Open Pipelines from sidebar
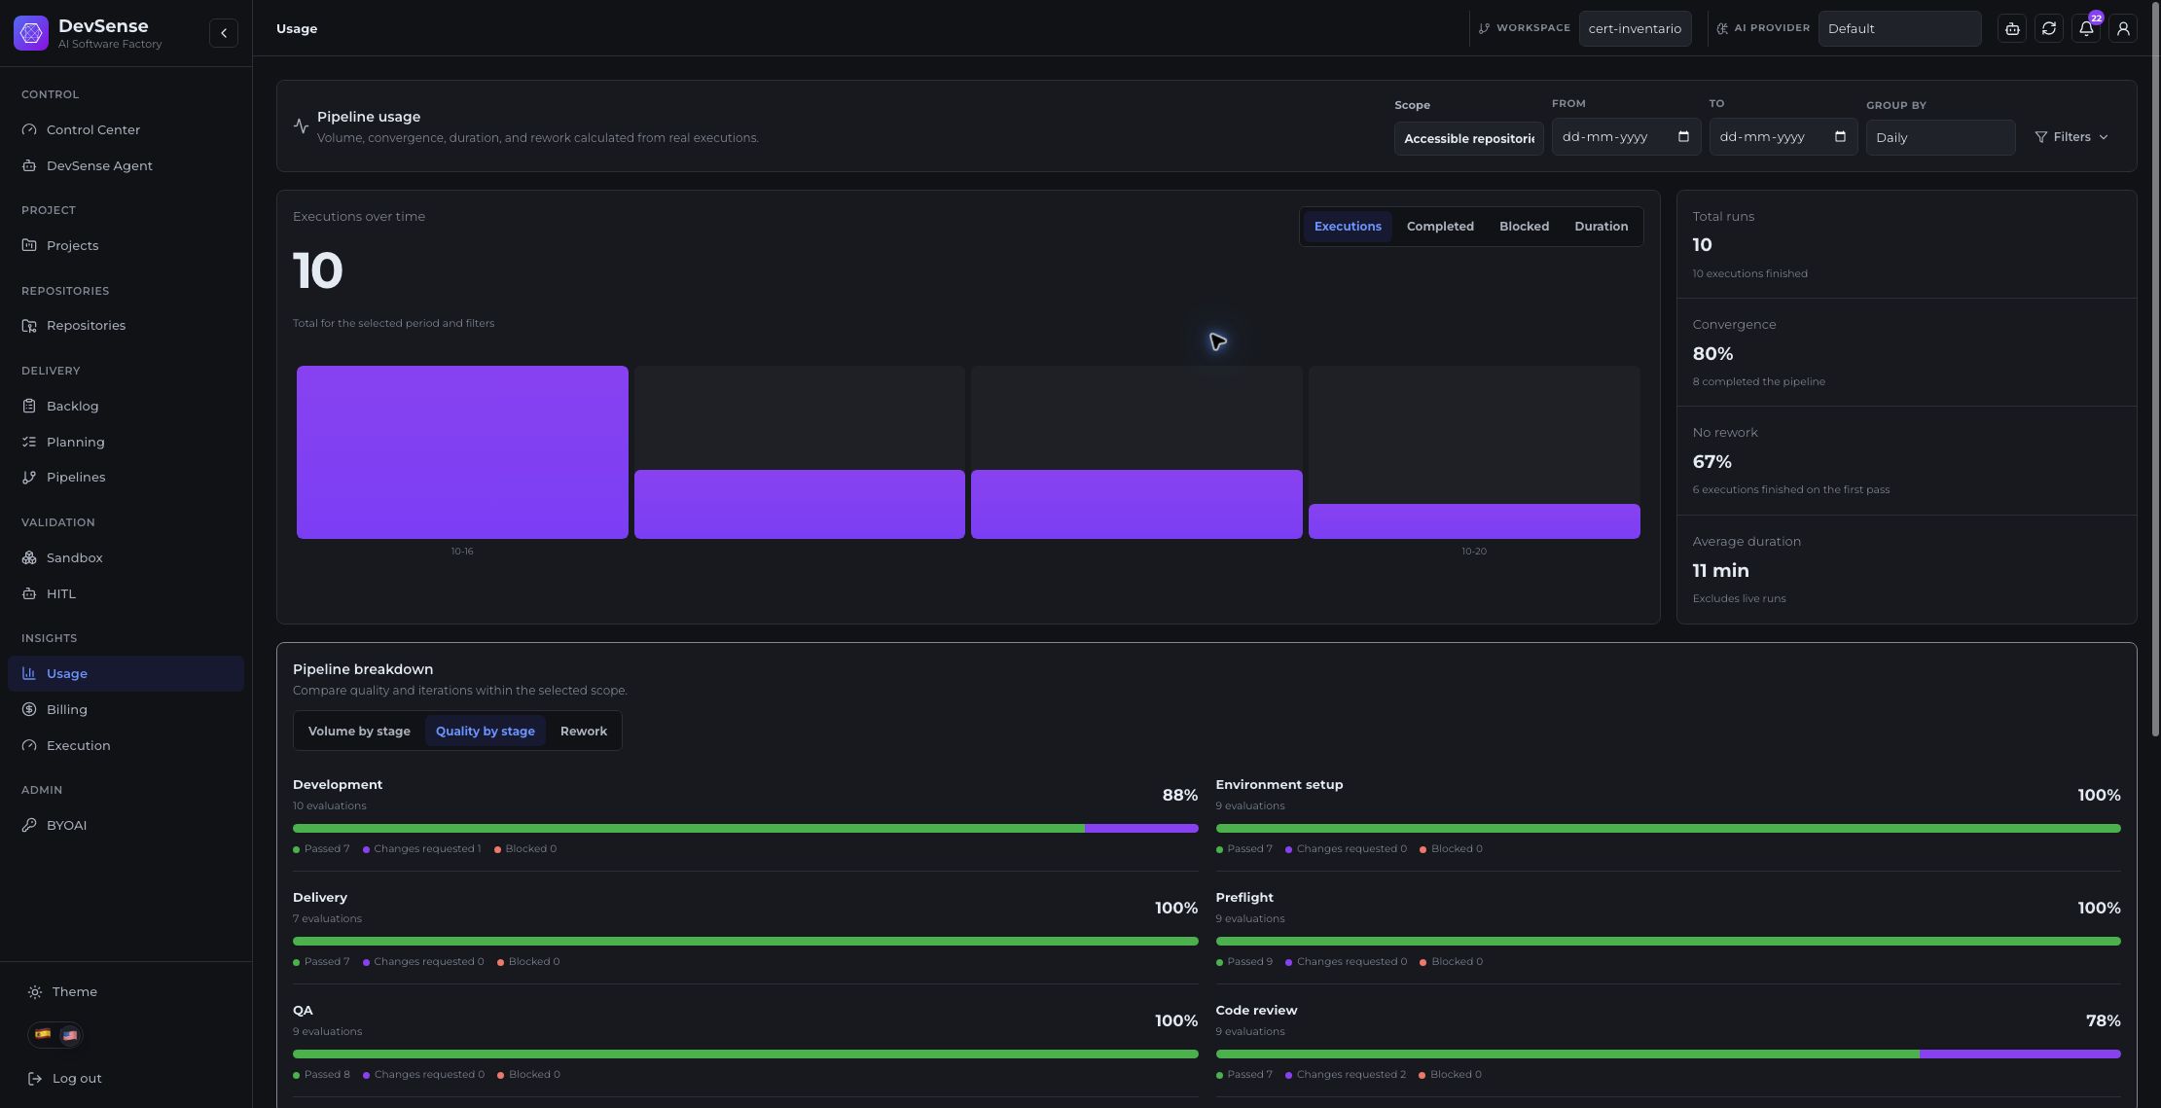 pos(126,477)
